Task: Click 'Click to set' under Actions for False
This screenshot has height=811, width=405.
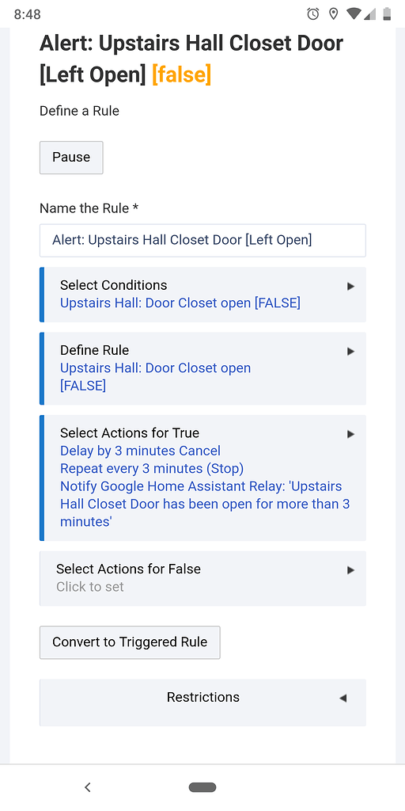Action: click(90, 587)
